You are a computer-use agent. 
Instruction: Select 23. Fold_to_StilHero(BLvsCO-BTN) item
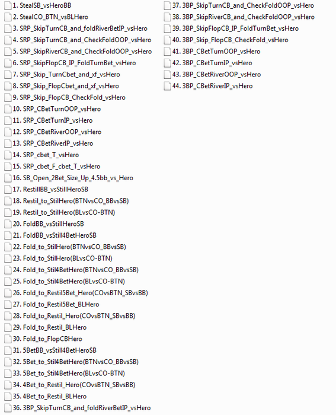[x=62, y=258]
